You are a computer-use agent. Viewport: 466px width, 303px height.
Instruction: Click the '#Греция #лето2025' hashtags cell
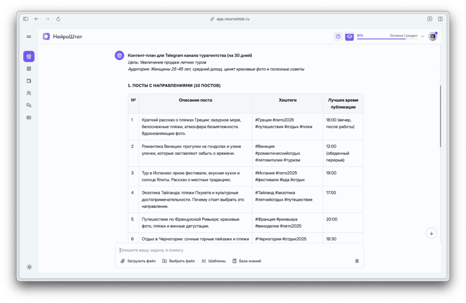(288, 127)
